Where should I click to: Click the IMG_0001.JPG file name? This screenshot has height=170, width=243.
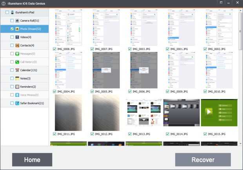click(x=179, y=49)
